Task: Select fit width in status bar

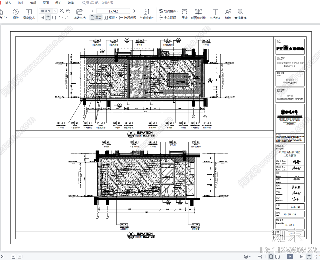Action: click(315, 257)
